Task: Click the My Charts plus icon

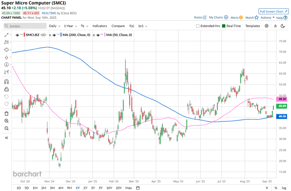Action: tap(226, 17)
